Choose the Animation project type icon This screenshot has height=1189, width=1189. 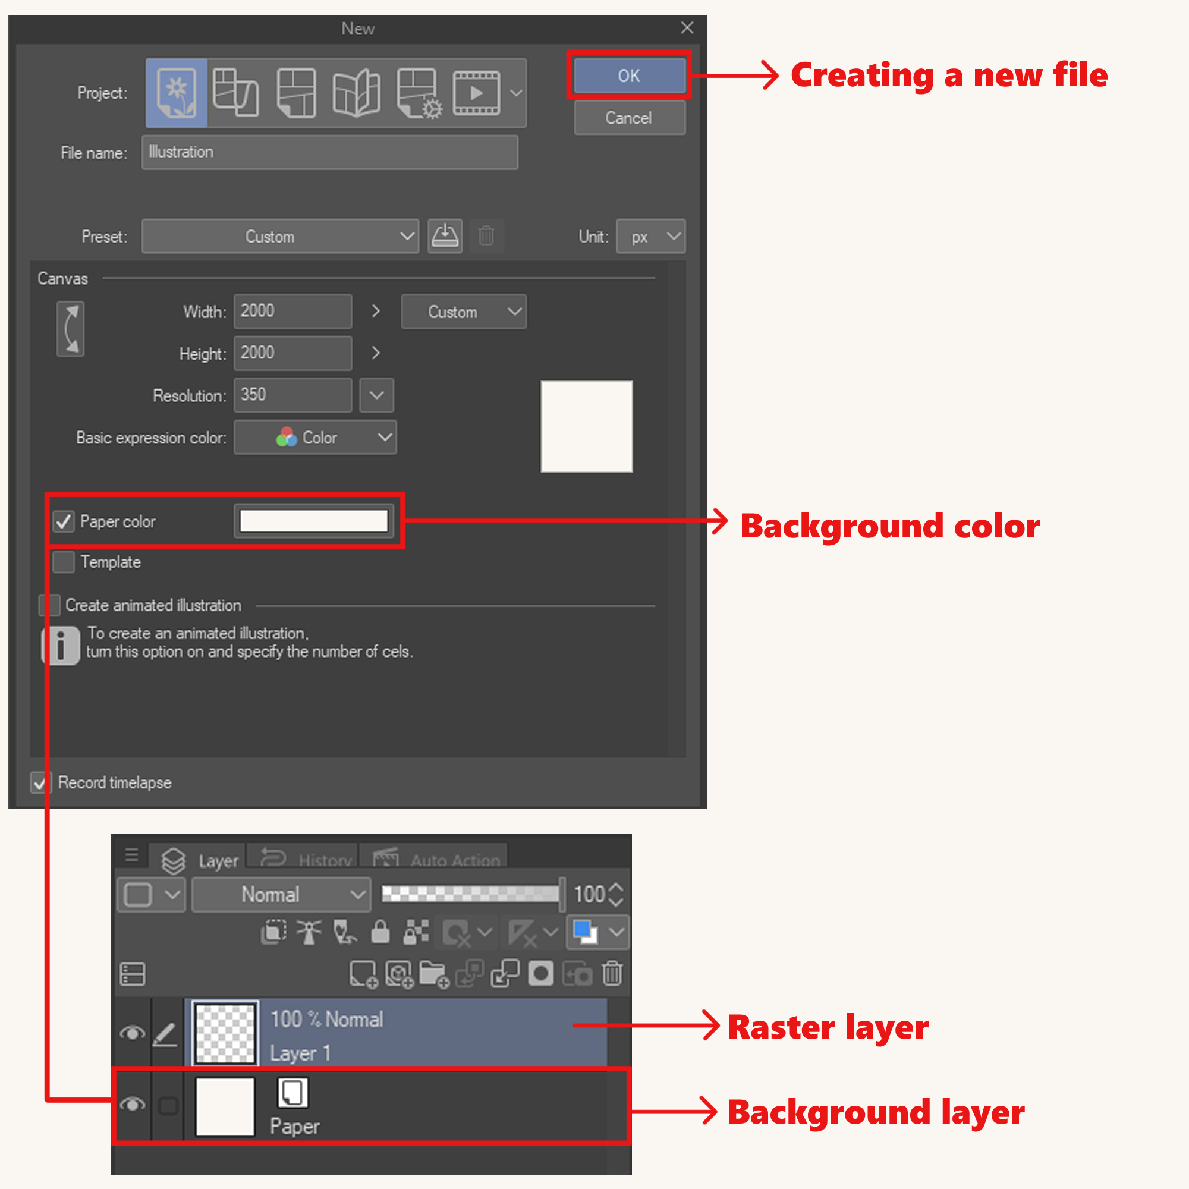(x=476, y=93)
